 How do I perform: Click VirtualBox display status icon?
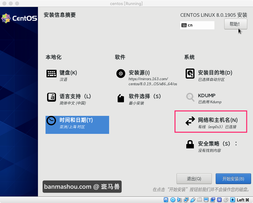coord(206,200)
